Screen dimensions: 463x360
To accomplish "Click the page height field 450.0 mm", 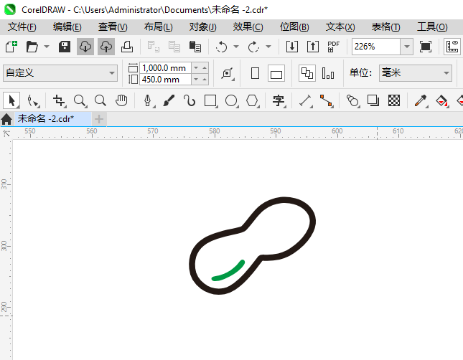I will 165,80.
